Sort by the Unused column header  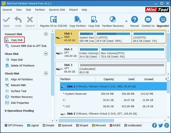tap(144, 79)
